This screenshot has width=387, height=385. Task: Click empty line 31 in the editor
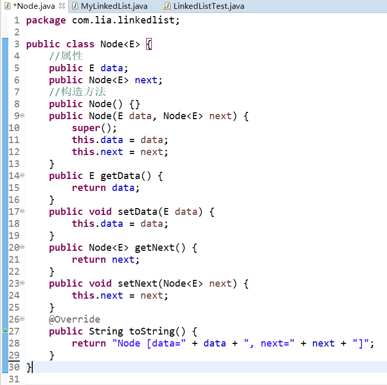tap(205, 379)
